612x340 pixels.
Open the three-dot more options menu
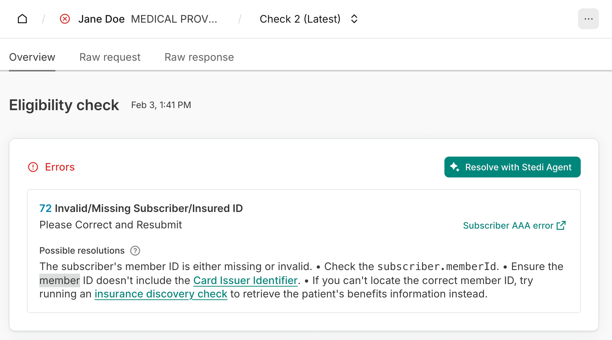(x=588, y=19)
